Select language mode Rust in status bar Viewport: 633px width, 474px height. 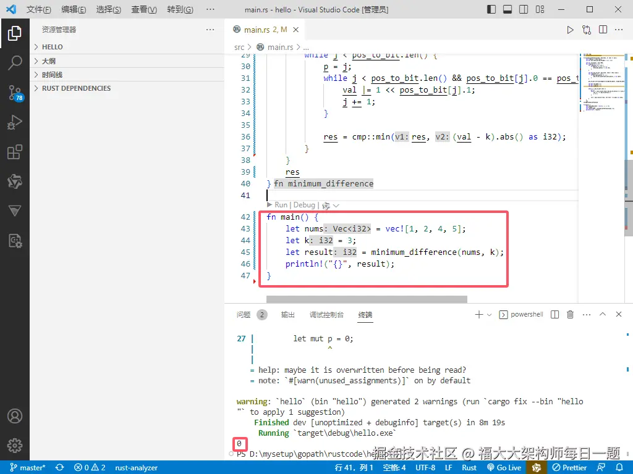(x=469, y=468)
